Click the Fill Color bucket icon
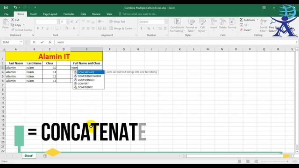The width and height of the screenshot is (299, 168). pyautogui.click(x=66, y=28)
